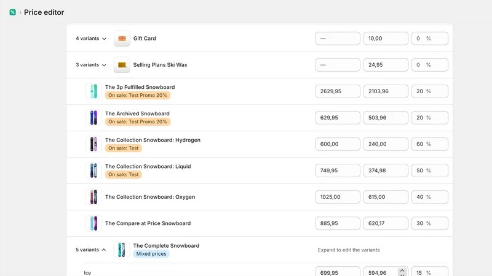Edit Compare at Price Snowboard price 620,17
The height and width of the screenshot is (276, 492).
(x=386, y=223)
